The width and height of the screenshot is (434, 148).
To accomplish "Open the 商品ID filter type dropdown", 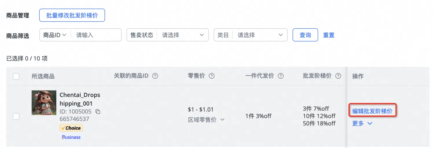I will (55, 35).
